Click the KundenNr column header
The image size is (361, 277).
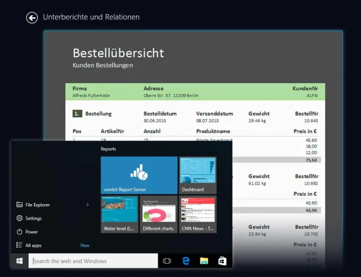[x=305, y=89]
